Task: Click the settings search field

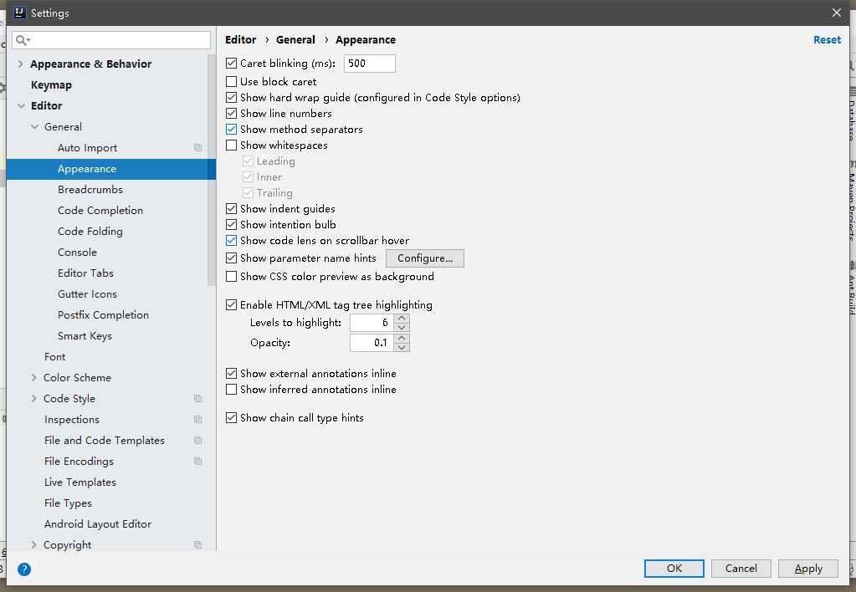Action: (111, 40)
